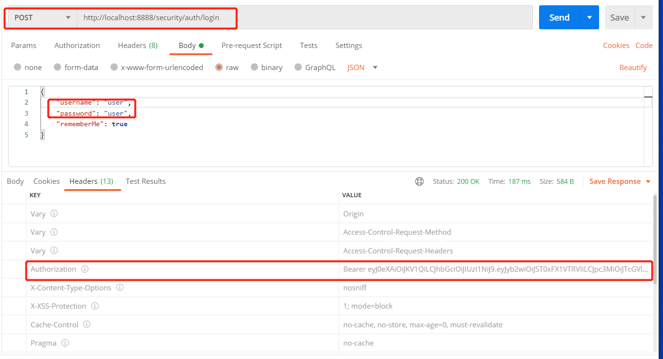Click info icon next to Authorization header

click(85, 269)
